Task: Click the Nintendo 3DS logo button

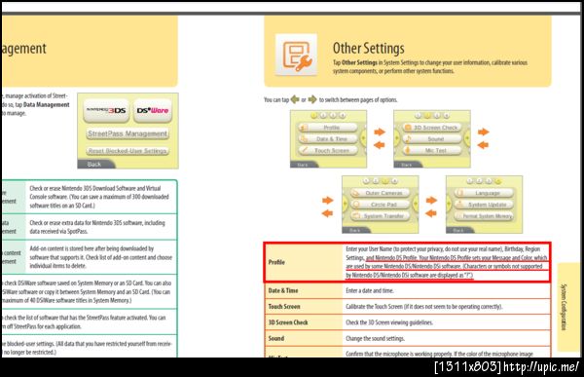Action: pos(106,110)
